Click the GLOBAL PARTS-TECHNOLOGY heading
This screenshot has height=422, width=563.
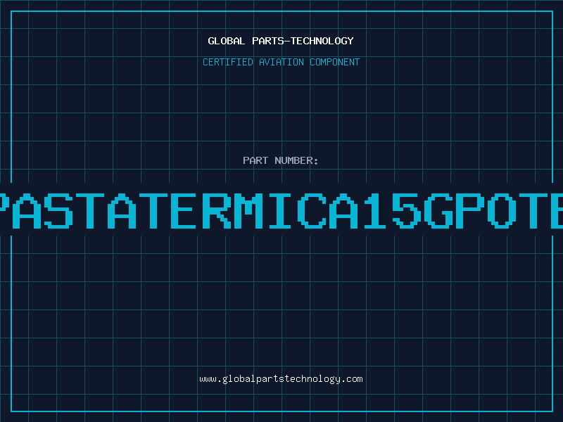[281, 41]
